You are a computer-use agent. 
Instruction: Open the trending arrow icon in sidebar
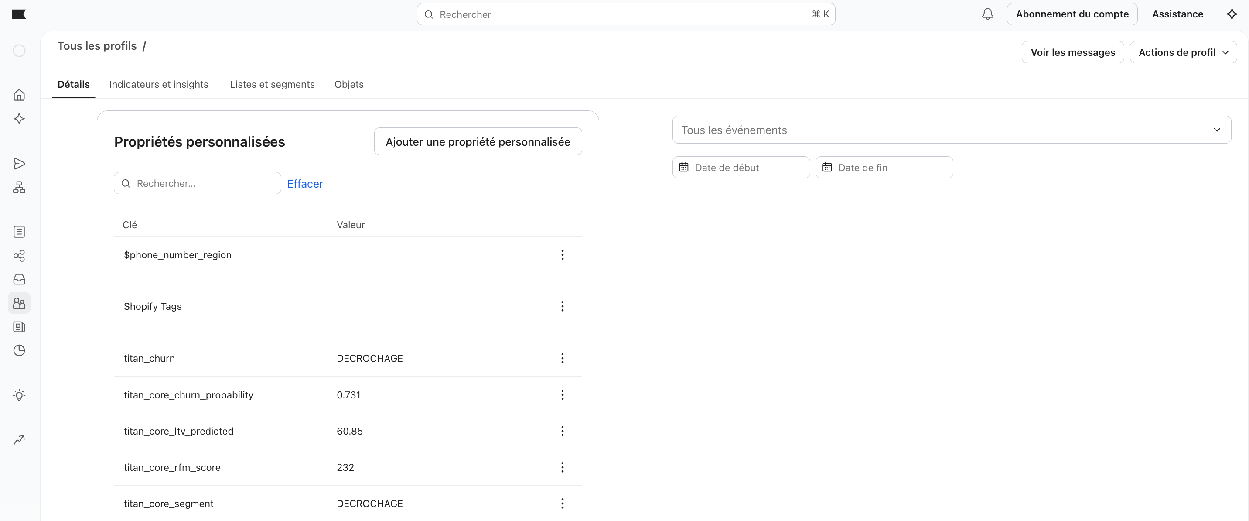click(x=19, y=439)
